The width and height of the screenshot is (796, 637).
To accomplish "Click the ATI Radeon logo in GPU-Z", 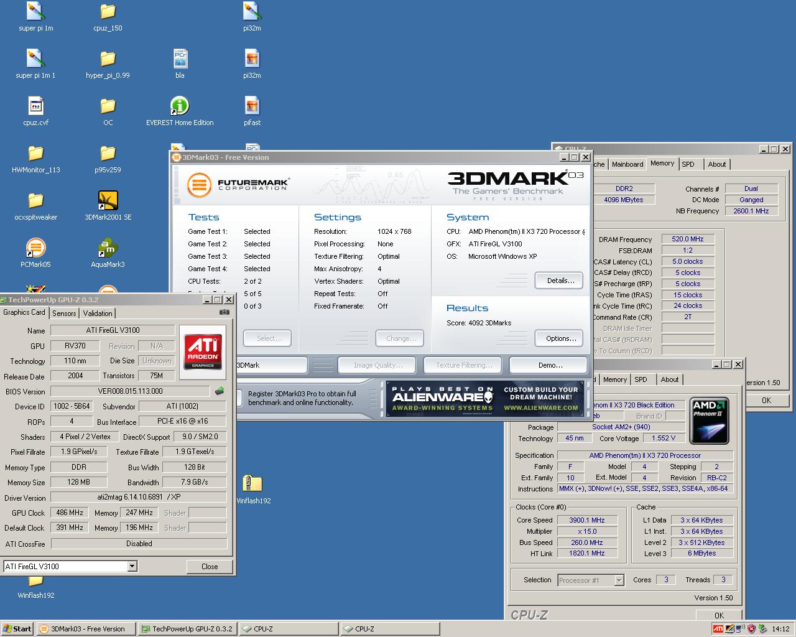I will tap(203, 351).
